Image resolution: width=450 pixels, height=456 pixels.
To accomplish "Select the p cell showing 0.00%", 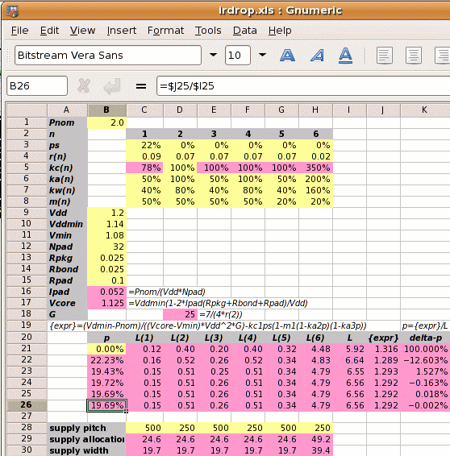I will 106,349.
